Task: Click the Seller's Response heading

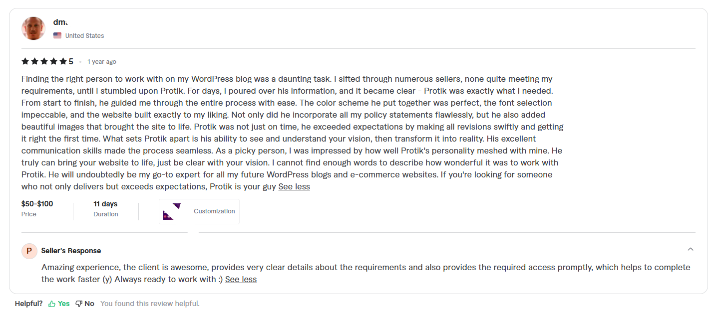Action: [71, 251]
